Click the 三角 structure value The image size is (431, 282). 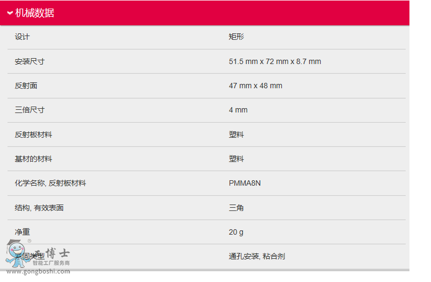236,208
